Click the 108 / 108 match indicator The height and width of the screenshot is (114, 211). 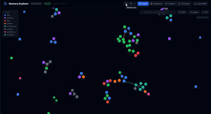(203, 17)
